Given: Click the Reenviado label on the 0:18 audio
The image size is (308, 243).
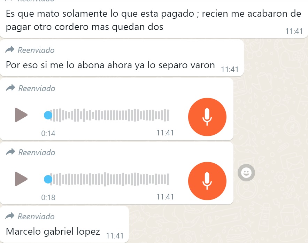Looking at the screenshot, I should [x=37, y=152].
